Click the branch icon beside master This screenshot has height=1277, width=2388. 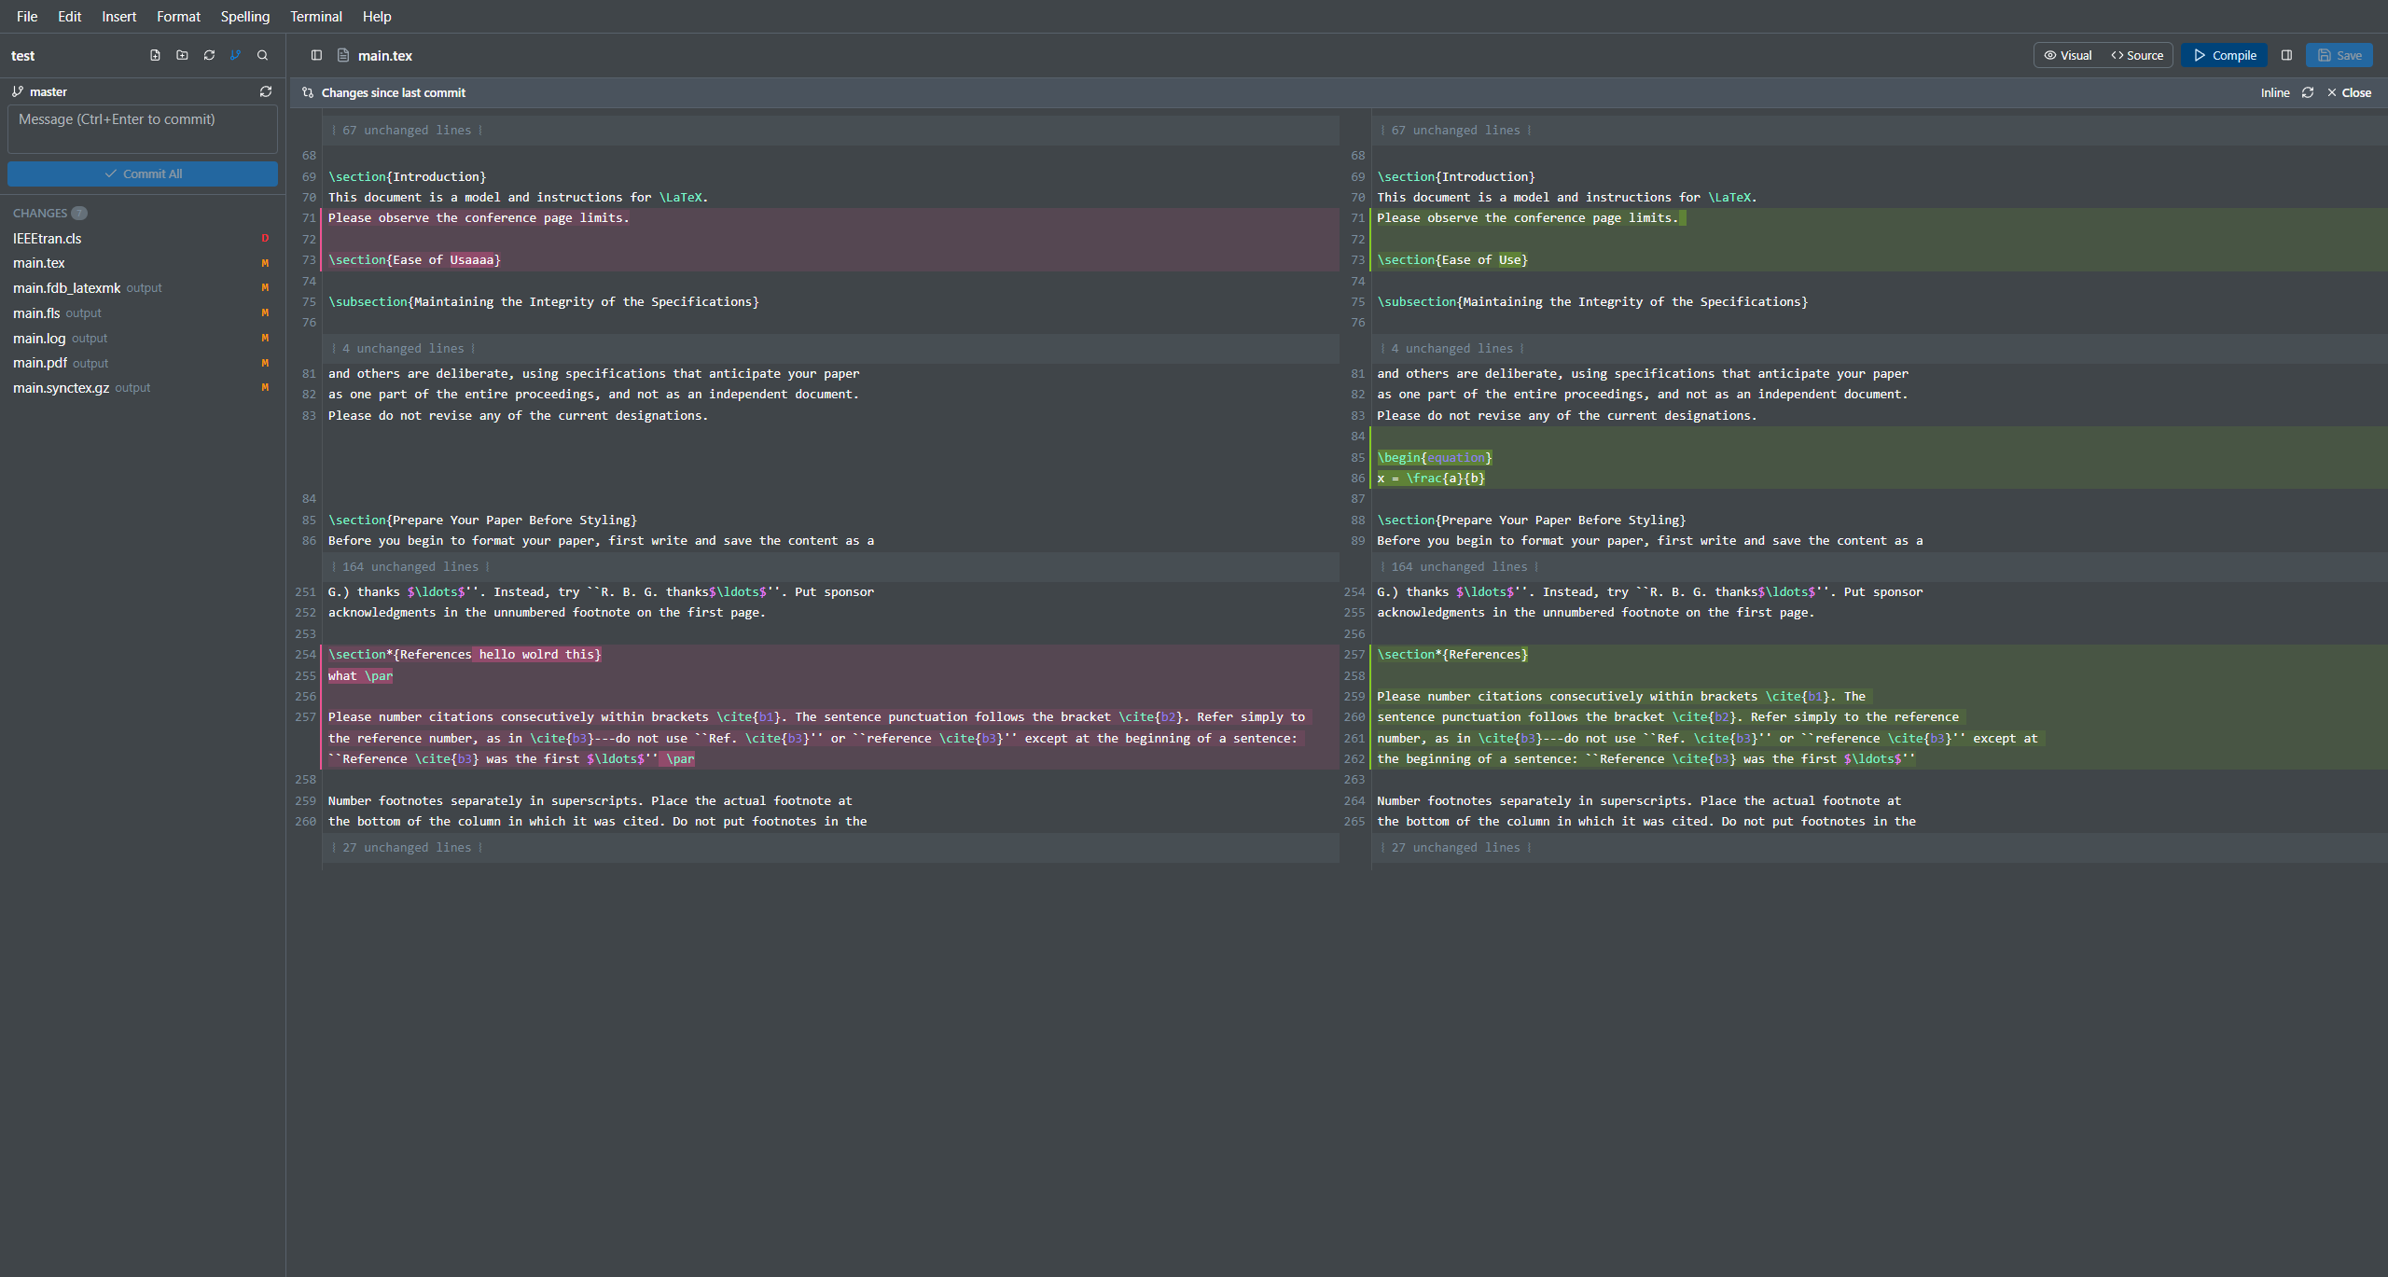18,91
